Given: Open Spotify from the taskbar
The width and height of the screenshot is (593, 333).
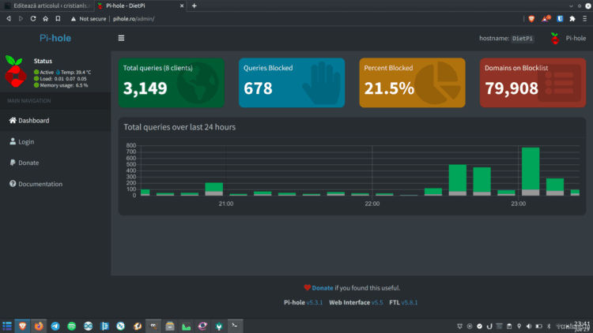Looking at the screenshot, I should (x=71, y=325).
